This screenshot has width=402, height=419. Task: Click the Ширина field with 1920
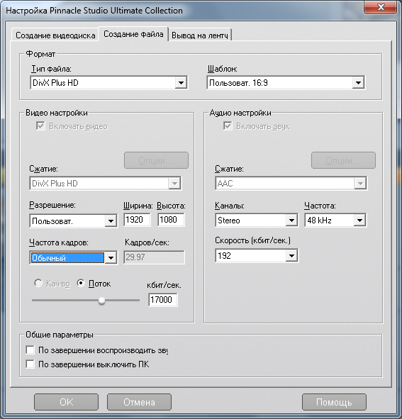tap(137, 220)
